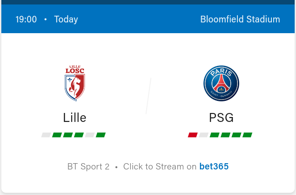Click the BT Sport 2 channel label
The width and height of the screenshot is (296, 195).
tap(89, 167)
